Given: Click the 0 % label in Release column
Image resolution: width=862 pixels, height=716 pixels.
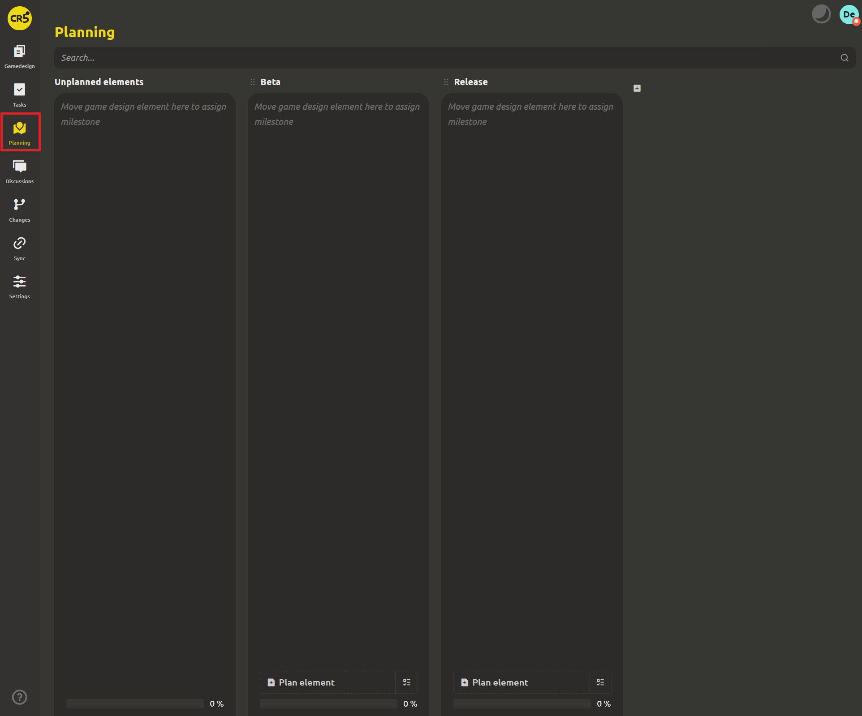Looking at the screenshot, I should click(x=604, y=703).
